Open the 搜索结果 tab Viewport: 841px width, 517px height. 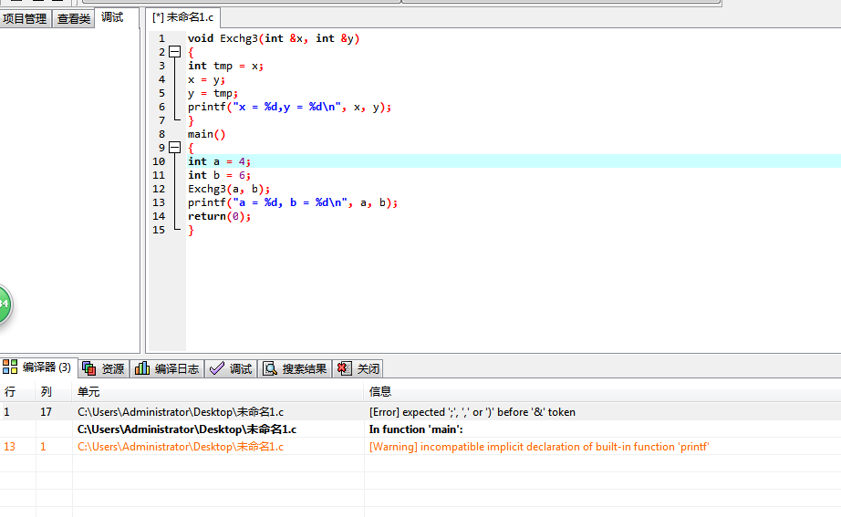[x=295, y=369]
